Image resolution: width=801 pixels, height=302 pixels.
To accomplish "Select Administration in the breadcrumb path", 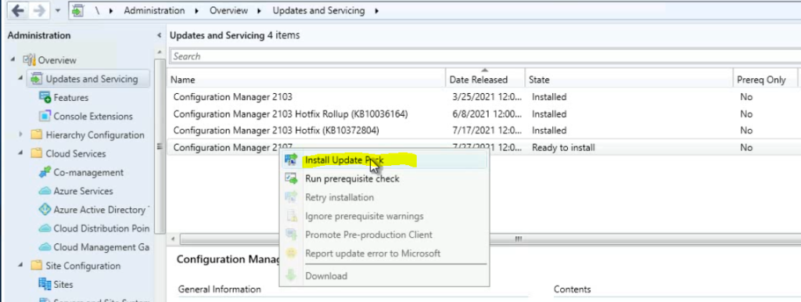I will point(154,10).
